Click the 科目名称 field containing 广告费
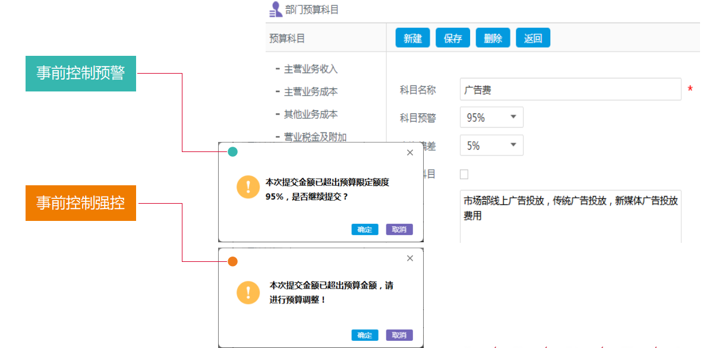This screenshot has height=348, width=706. pos(571,90)
